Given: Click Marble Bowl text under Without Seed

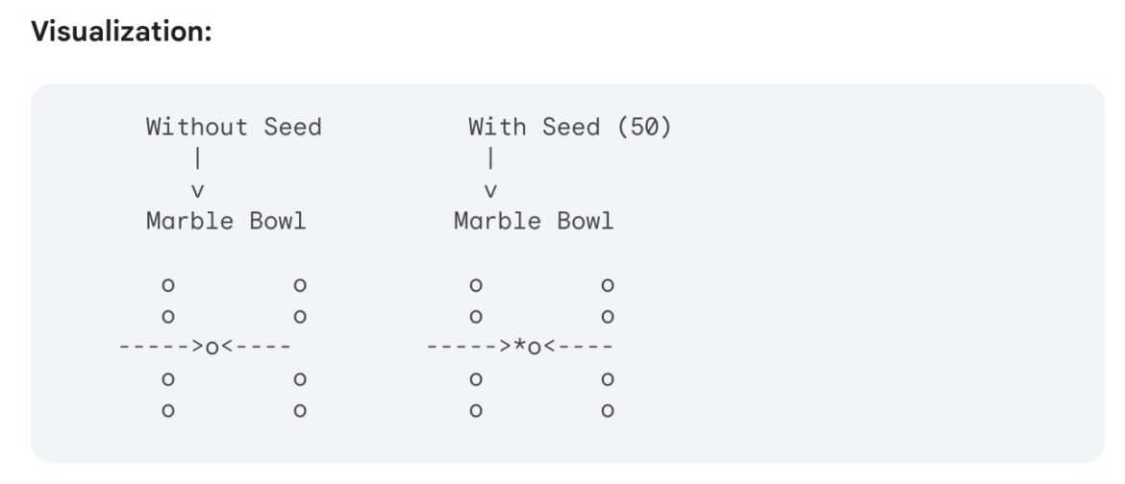Looking at the screenshot, I should (x=226, y=221).
